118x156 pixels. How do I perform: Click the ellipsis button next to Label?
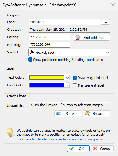(x=106, y=22)
